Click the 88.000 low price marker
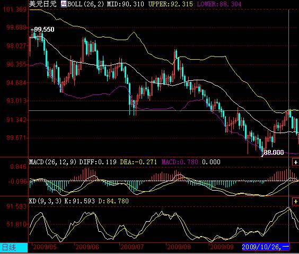299x254 pixels. tap(274, 153)
